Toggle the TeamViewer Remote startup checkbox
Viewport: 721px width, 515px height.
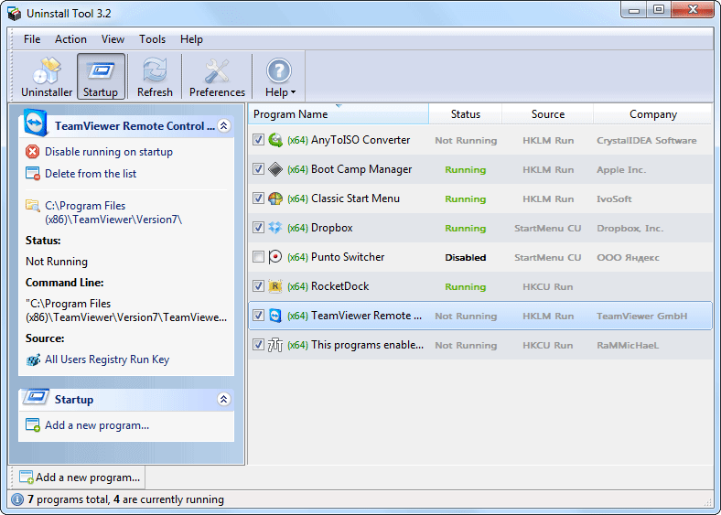click(x=258, y=316)
